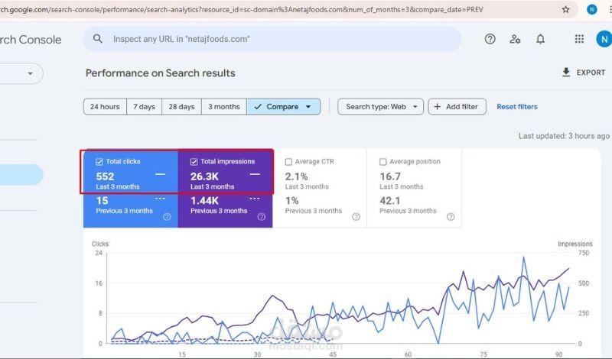This screenshot has height=359, width=612.
Task: Open the Help question mark icon
Action: 490,39
